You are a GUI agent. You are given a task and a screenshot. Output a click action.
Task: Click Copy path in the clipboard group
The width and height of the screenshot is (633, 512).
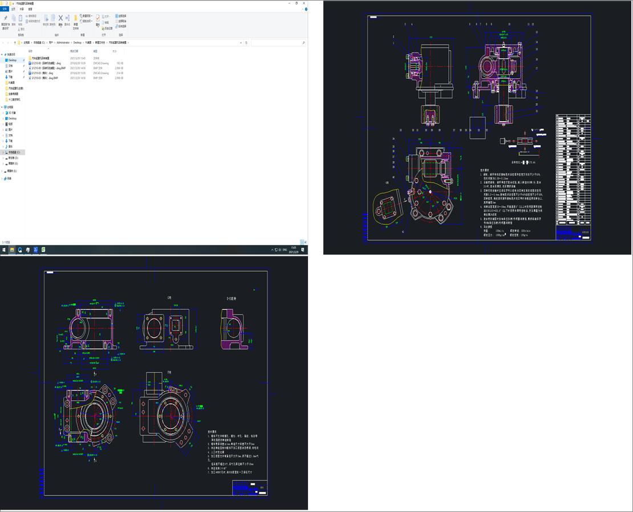[x=31, y=16]
